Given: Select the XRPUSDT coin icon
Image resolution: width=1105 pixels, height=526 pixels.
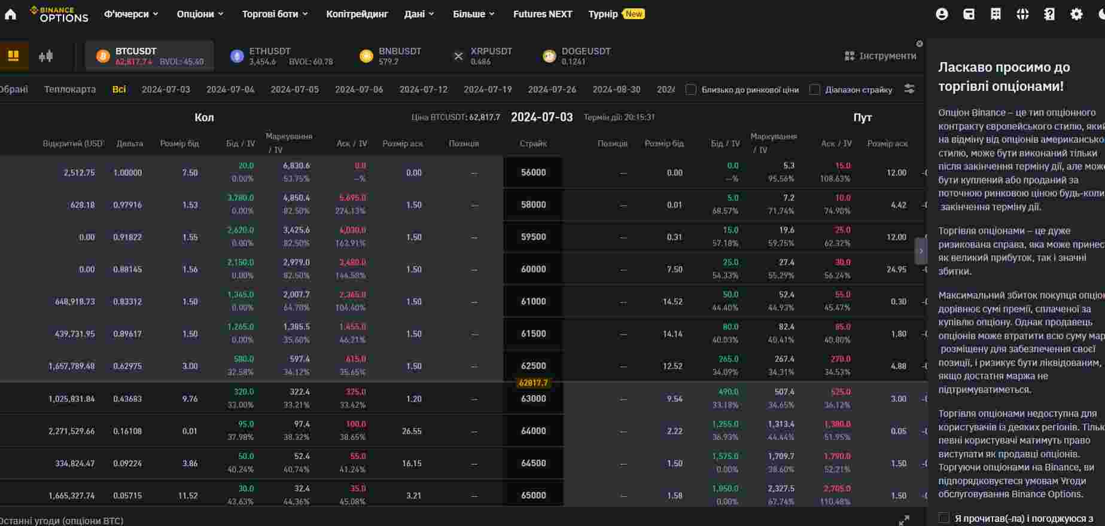Looking at the screenshot, I should pyautogui.click(x=458, y=56).
